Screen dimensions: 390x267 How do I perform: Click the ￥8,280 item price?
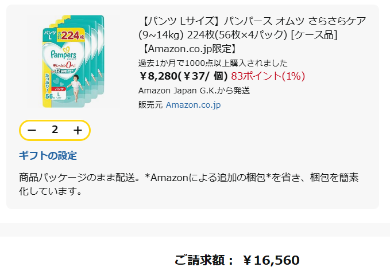[x=158, y=76]
